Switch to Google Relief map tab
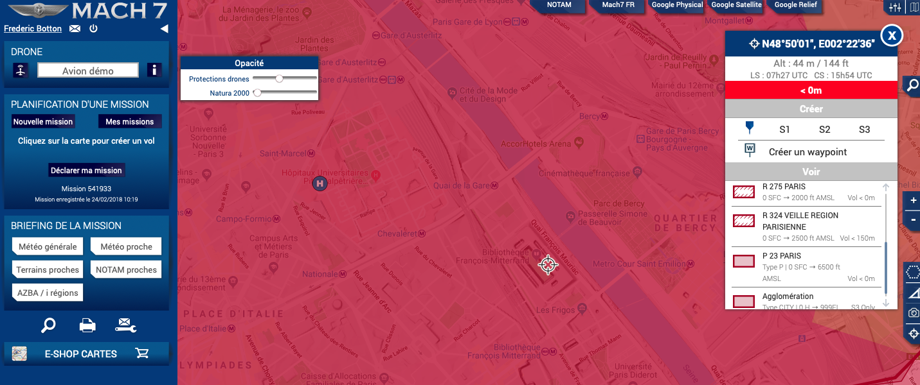The height and width of the screenshot is (385, 920). [795, 5]
